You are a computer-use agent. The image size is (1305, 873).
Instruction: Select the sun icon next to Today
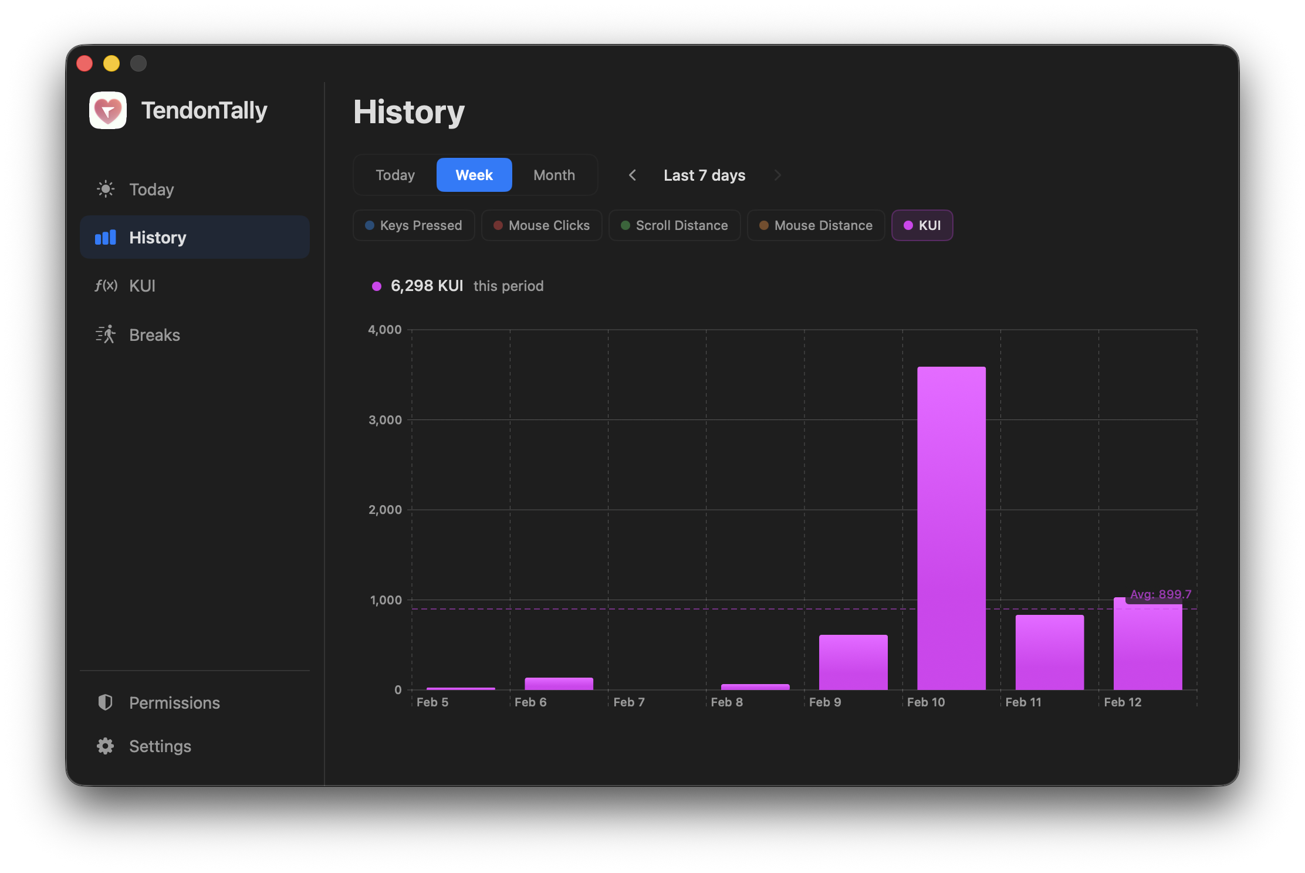click(x=106, y=189)
